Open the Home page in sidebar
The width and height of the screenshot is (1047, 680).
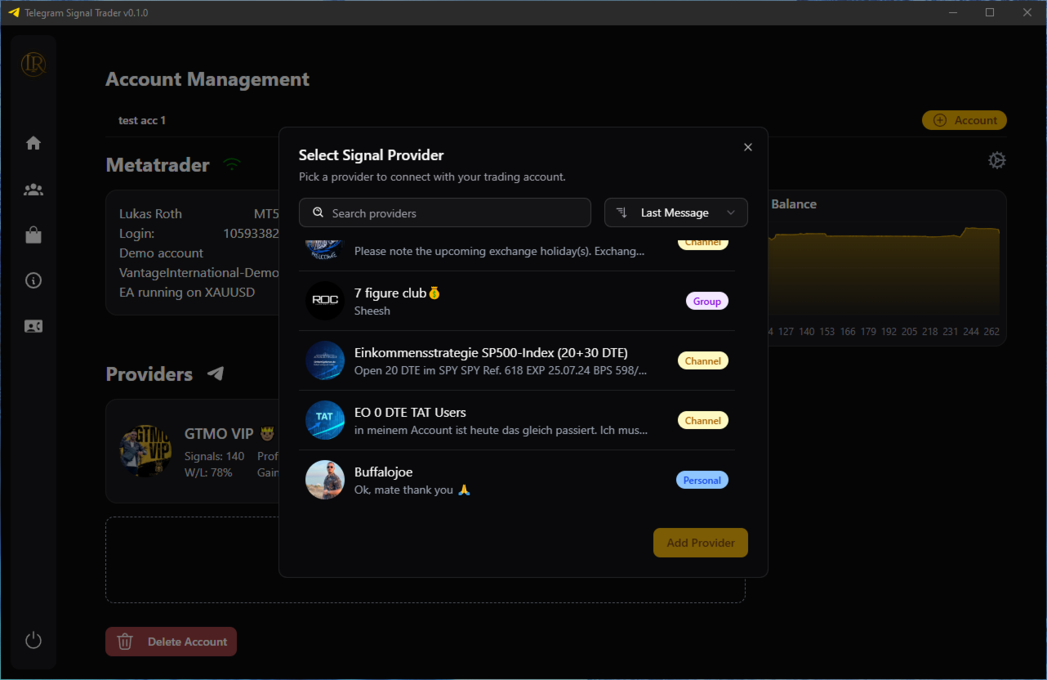[33, 143]
